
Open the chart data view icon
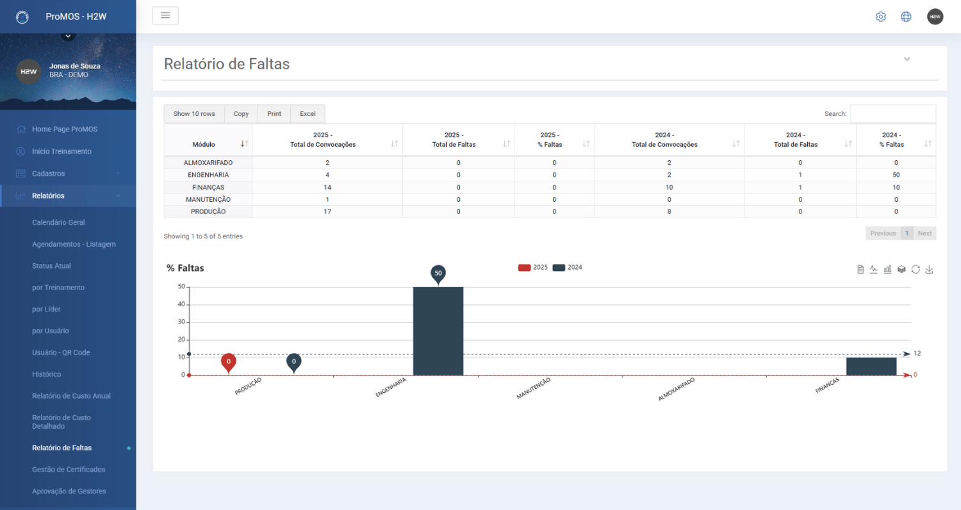[x=860, y=269]
